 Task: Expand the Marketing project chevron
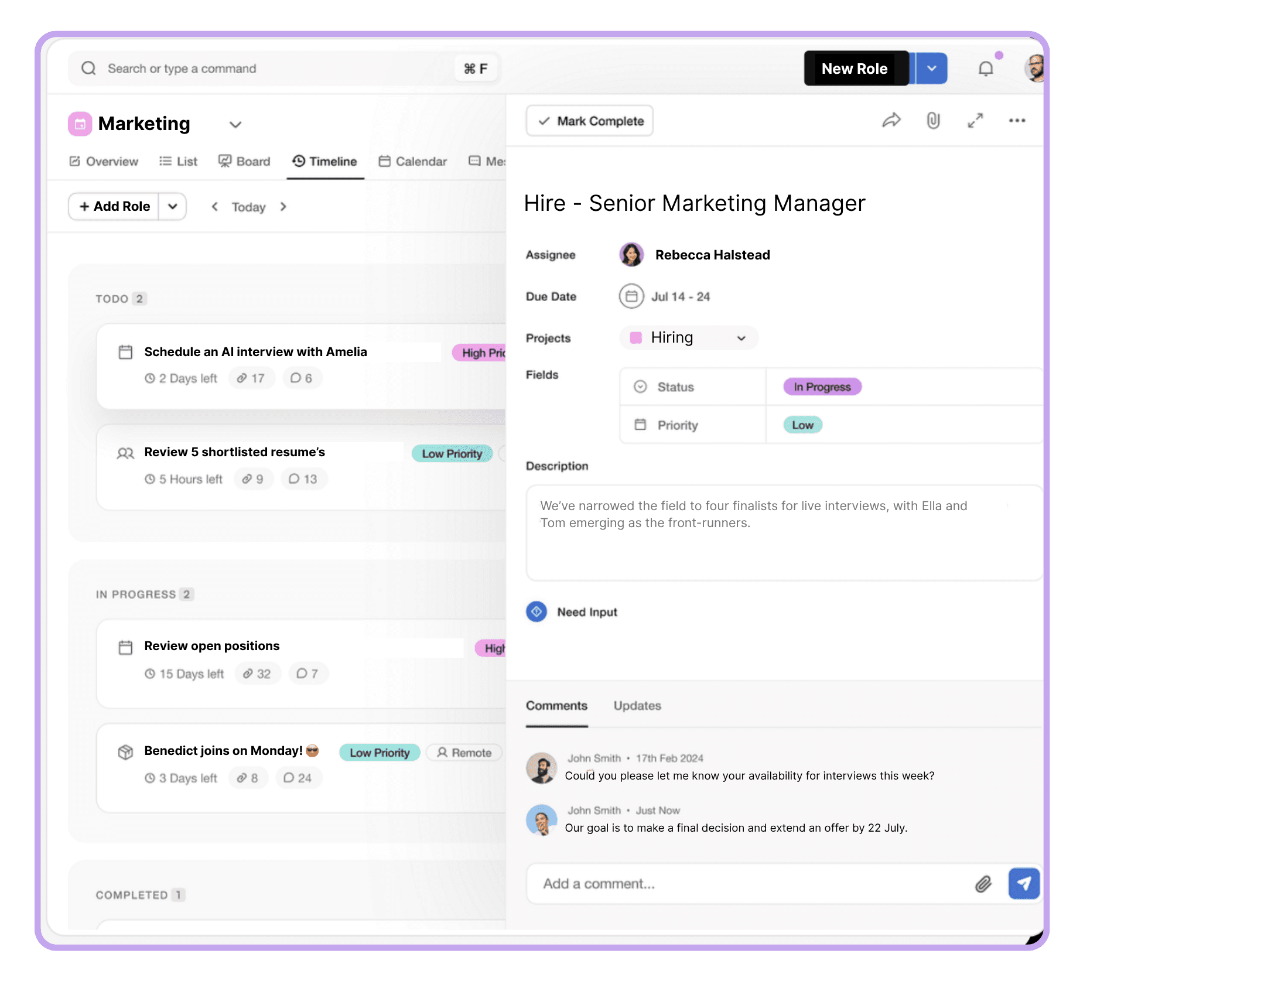235,125
